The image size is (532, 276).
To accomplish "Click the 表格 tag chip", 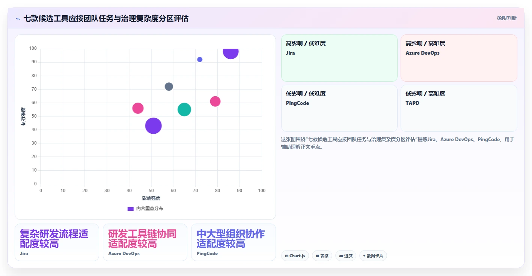I will coord(322,256).
